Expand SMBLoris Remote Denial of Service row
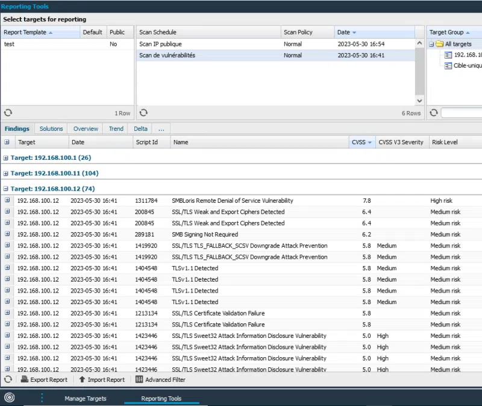This screenshot has height=406, width=482. (x=7, y=200)
